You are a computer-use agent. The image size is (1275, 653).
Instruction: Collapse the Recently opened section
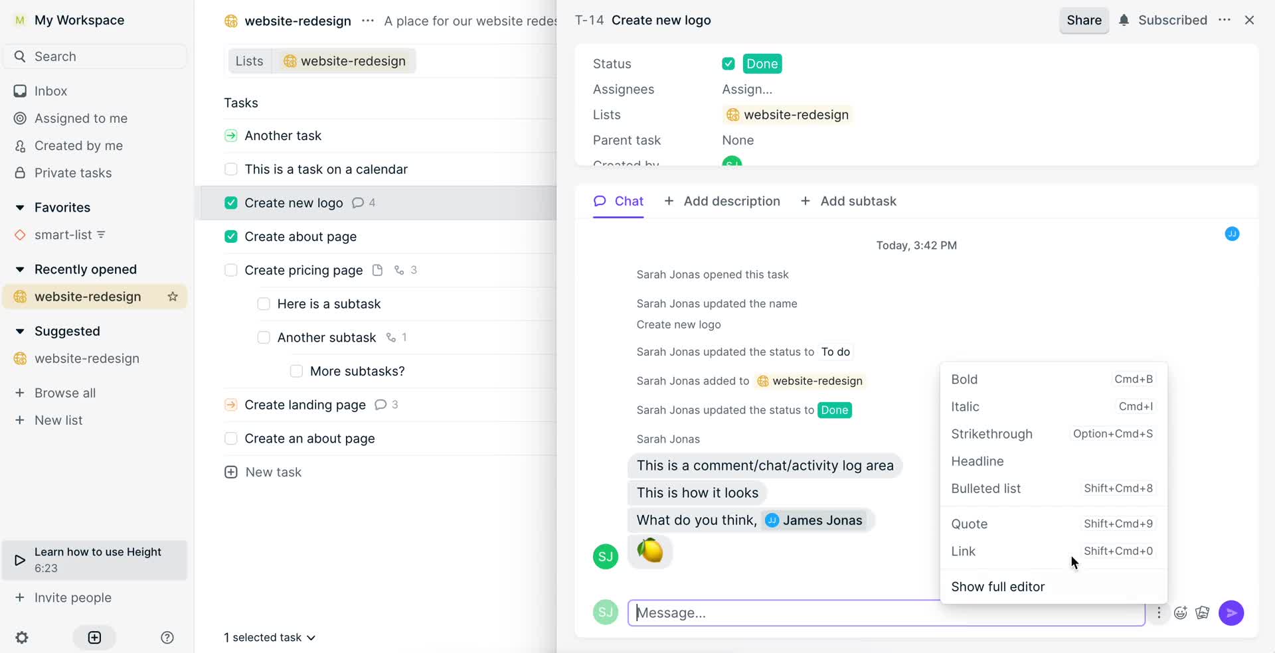click(20, 269)
